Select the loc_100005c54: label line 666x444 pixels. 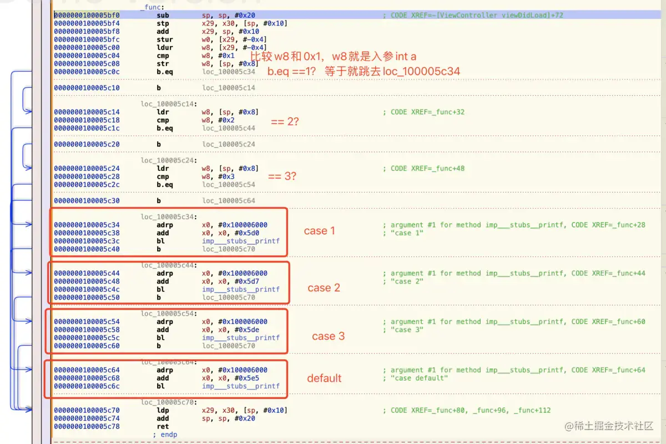point(170,314)
